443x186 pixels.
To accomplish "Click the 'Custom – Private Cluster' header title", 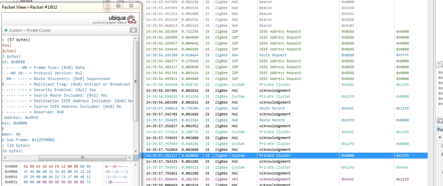I will tap(30, 31).
